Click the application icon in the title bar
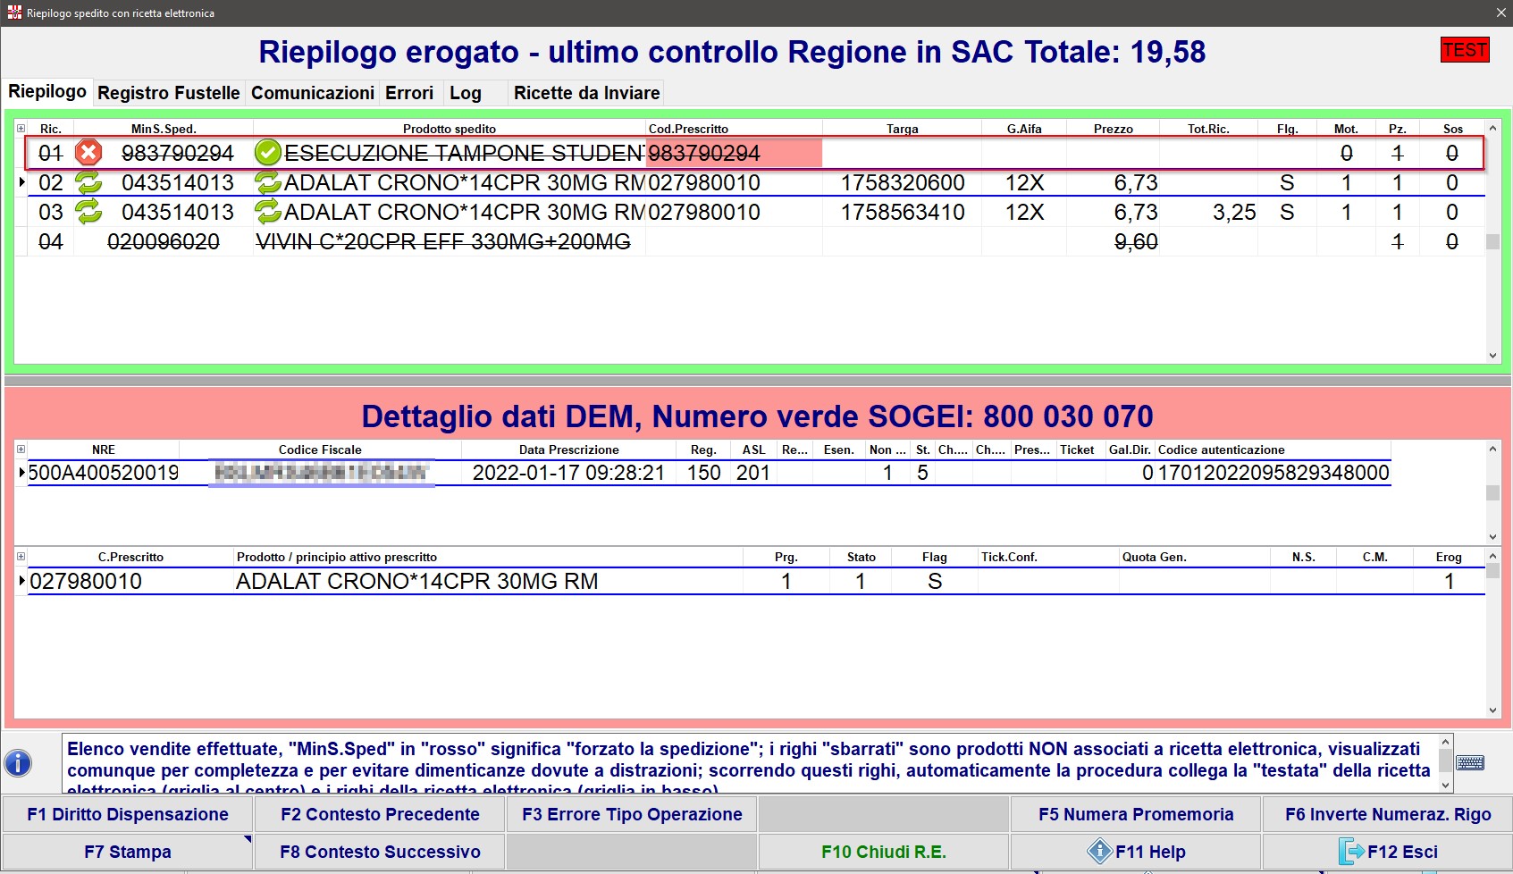The height and width of the screenshot is (874, 1513). coord(13,13)
